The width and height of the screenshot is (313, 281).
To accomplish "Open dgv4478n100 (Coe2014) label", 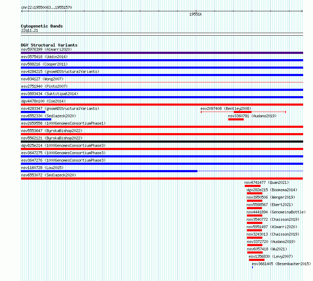I will pyautogui.click(x=43, y=101).
